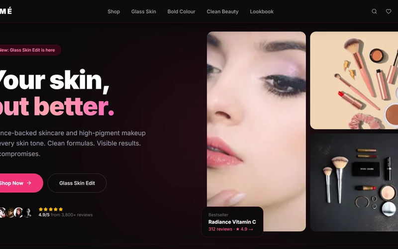Click the pink Shop Now button

pos(21,183)
